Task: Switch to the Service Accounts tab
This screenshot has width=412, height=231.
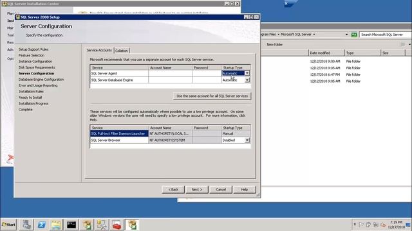Action: tap(99, 50)
